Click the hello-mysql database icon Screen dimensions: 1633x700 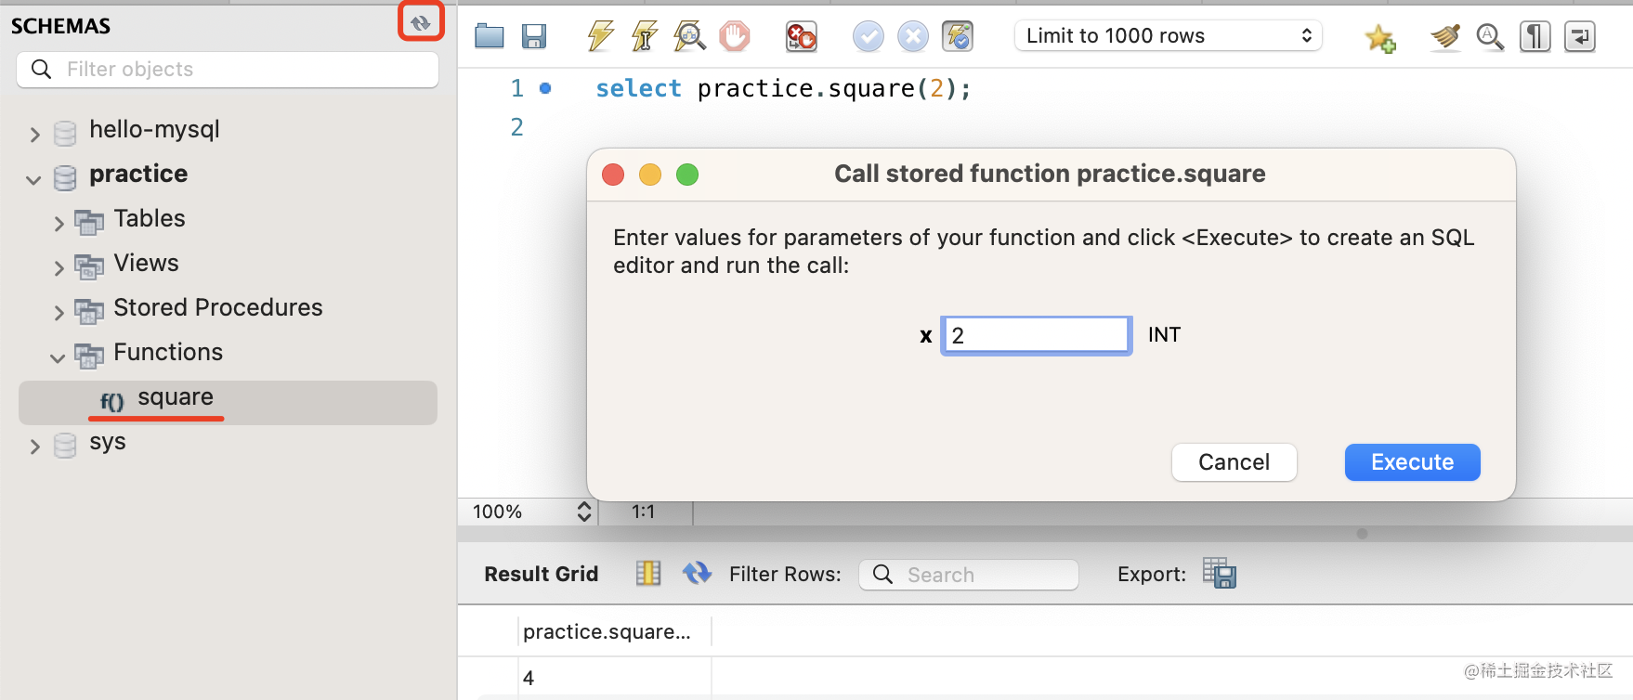(x=65, y=134)
